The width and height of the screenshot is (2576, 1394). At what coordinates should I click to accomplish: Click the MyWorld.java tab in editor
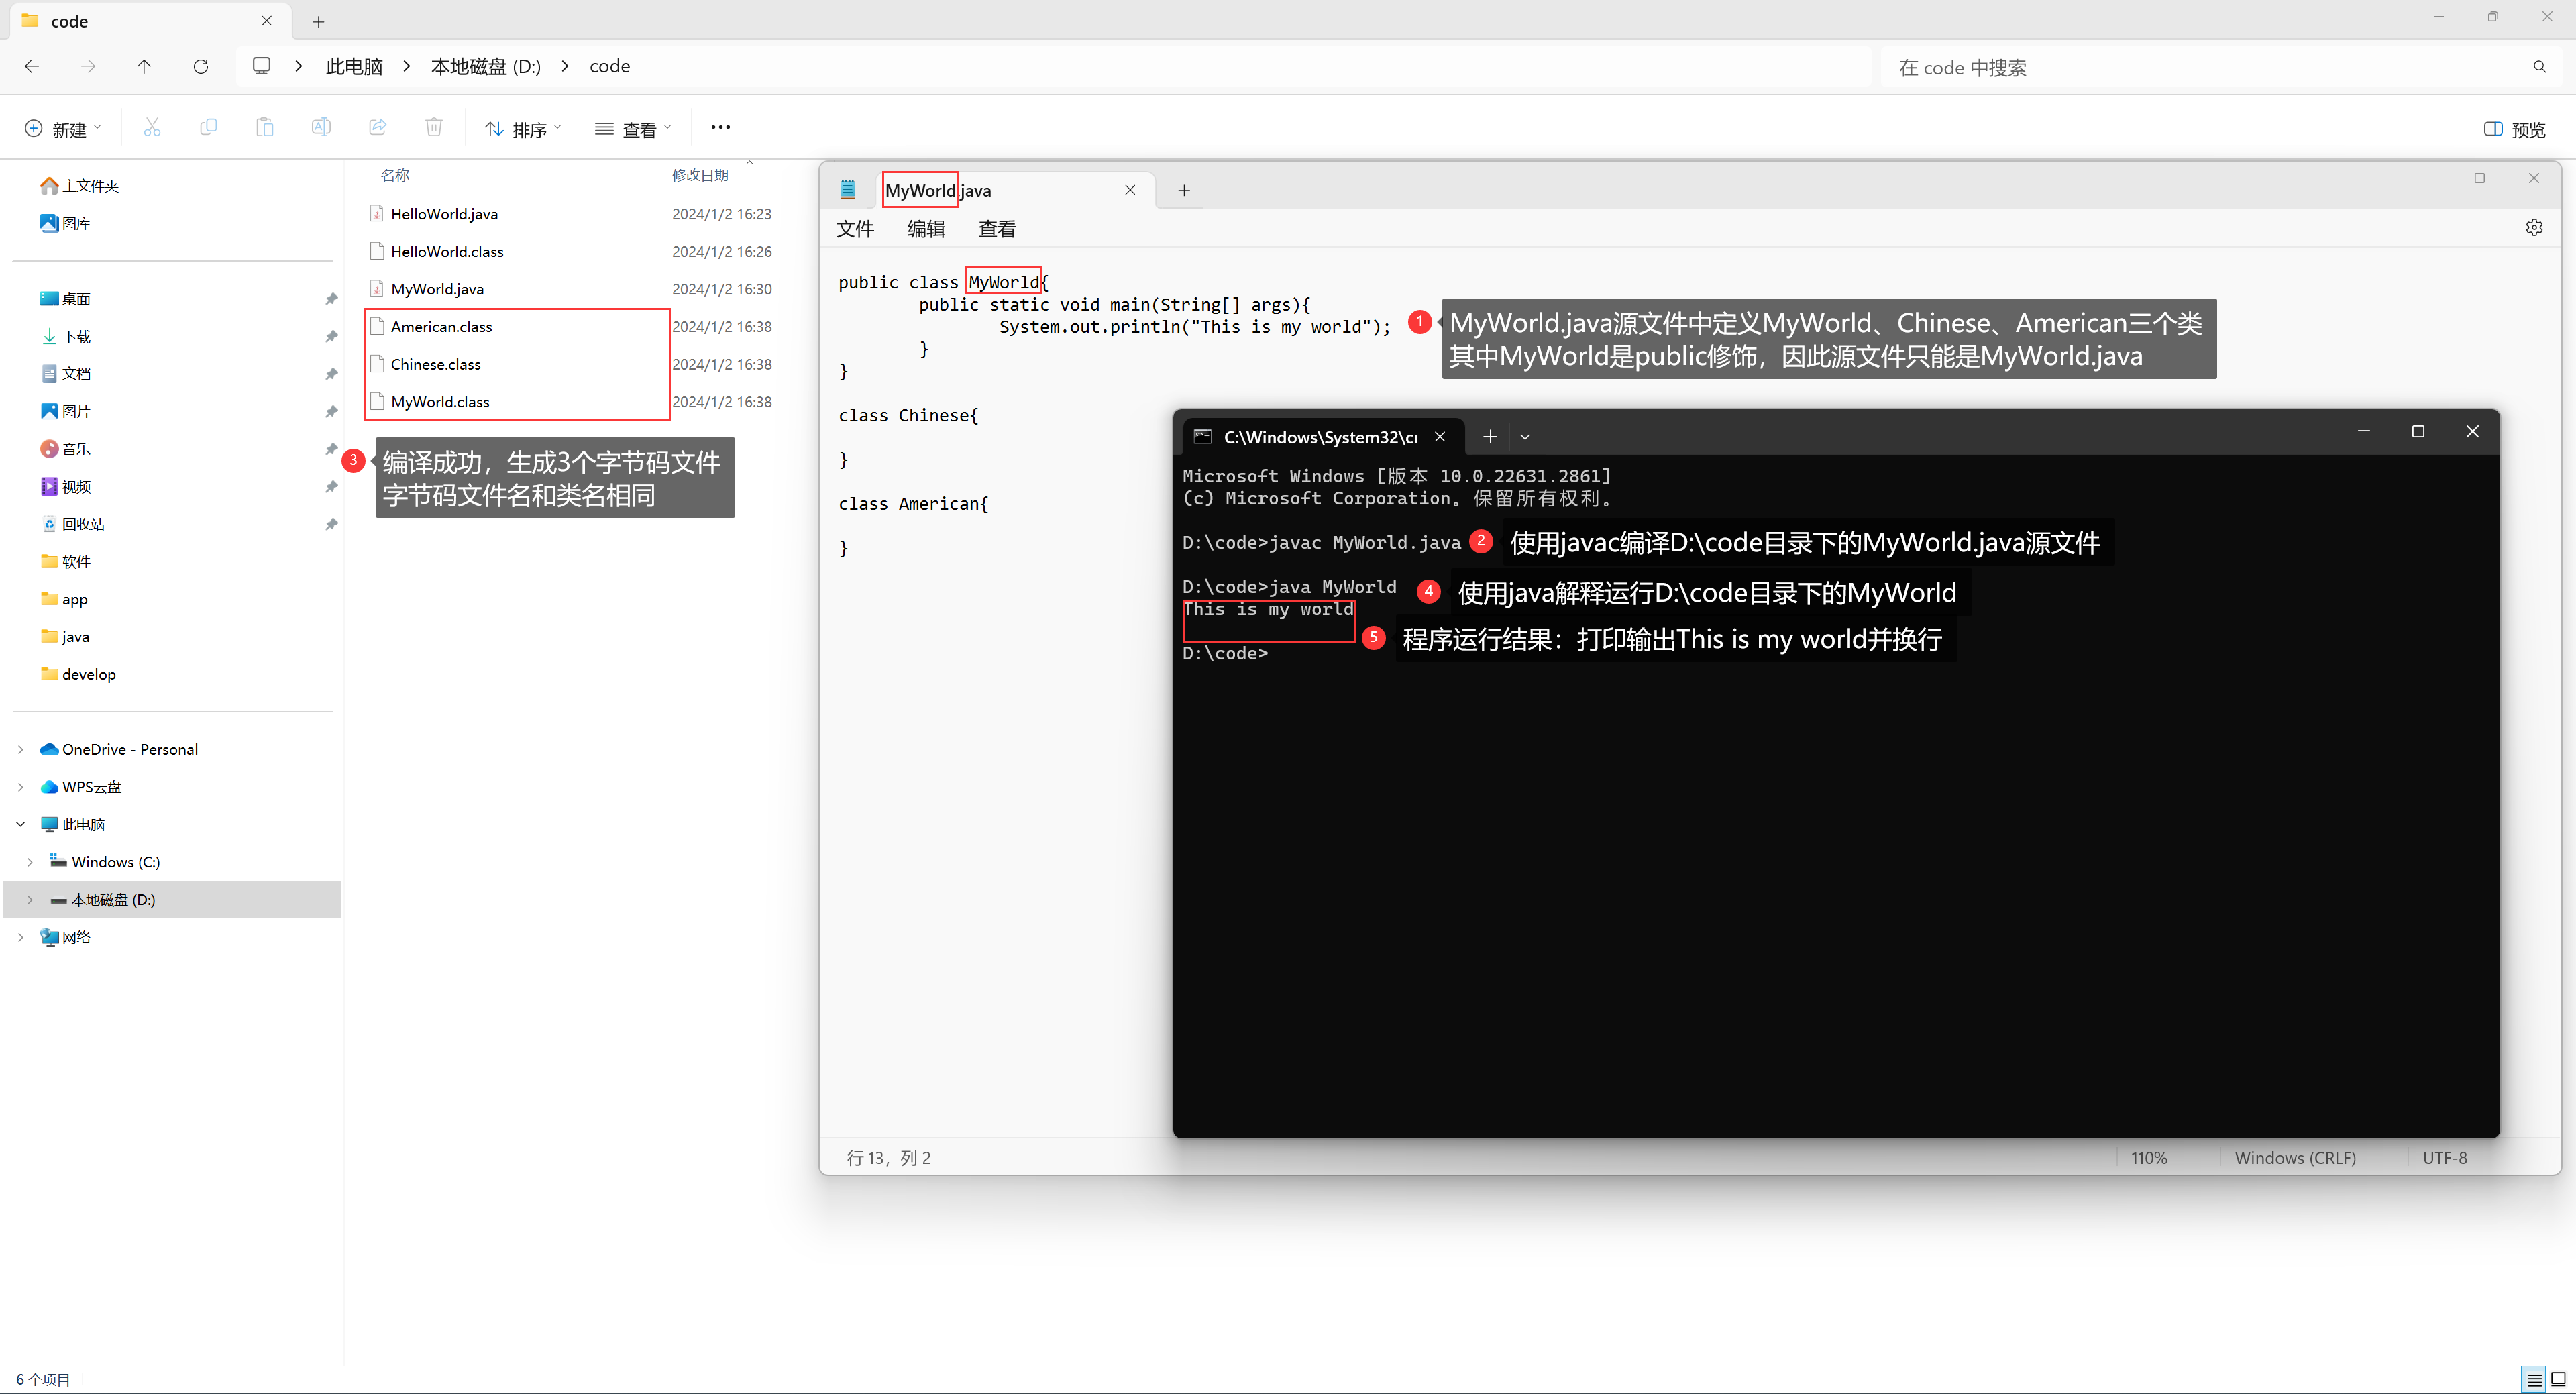click(992, 189)
